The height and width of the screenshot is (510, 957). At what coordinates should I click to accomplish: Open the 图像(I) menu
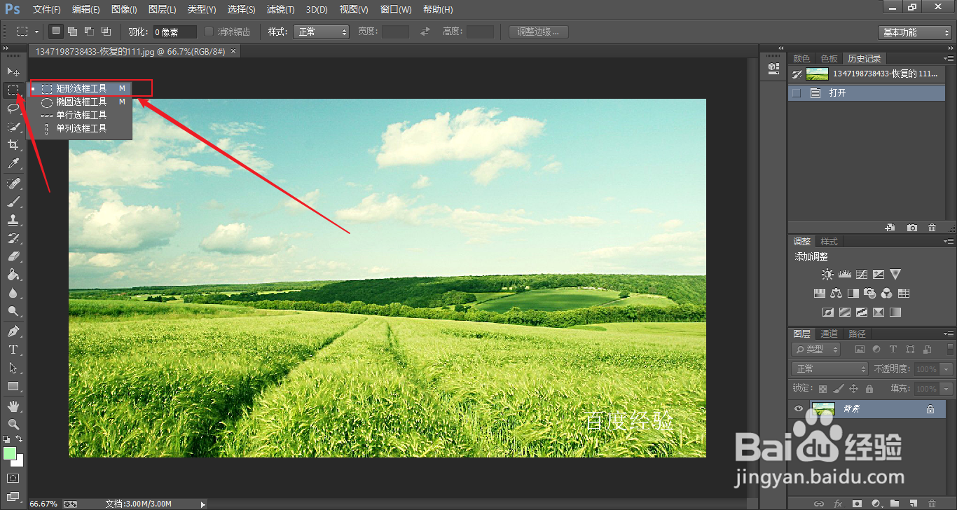[x=124, y=10]
